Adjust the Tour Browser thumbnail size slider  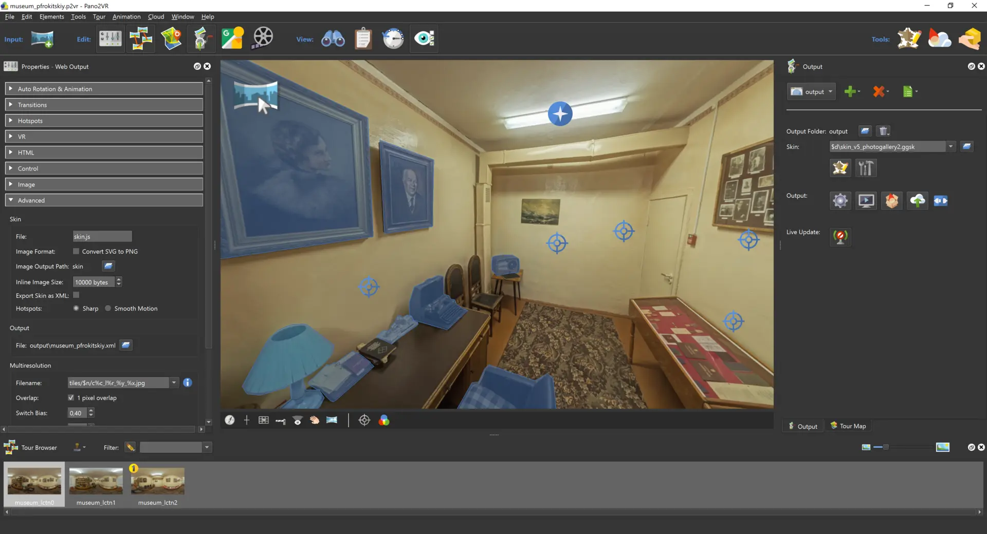(x=886, y=447)
